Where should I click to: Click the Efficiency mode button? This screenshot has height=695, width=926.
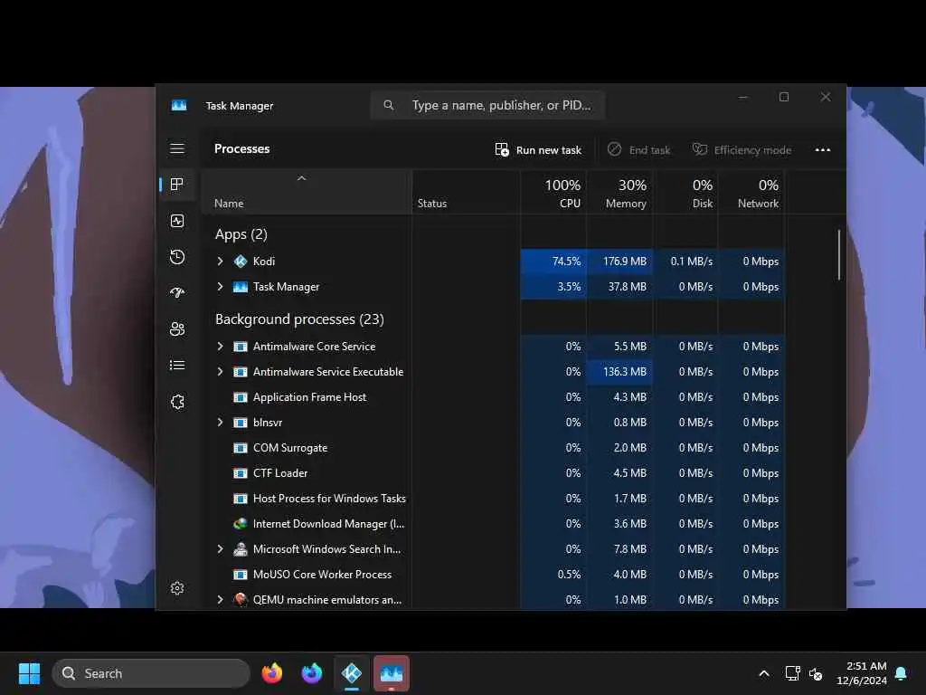tap(742, 150)
